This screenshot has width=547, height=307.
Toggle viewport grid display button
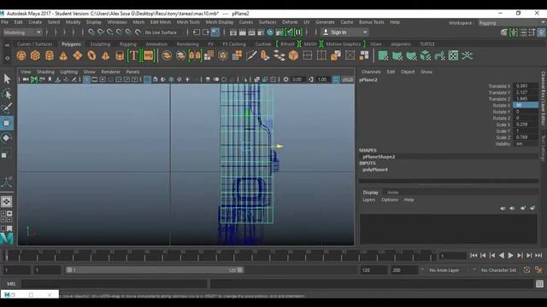86,79
